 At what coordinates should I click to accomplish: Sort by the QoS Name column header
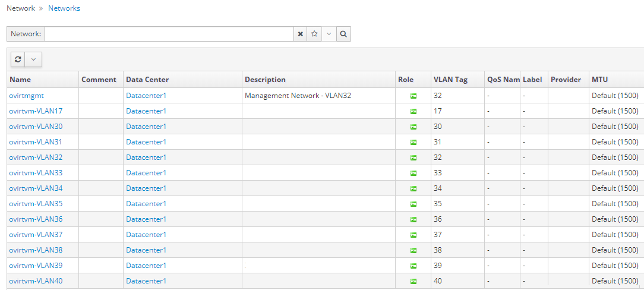coord(503,80)
